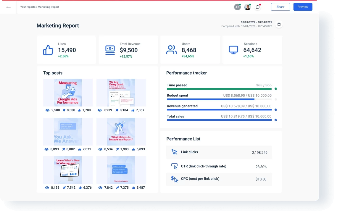The image size is (337, 218).
Task: Click the Total Revenue money icon
Action: [110, 50]
